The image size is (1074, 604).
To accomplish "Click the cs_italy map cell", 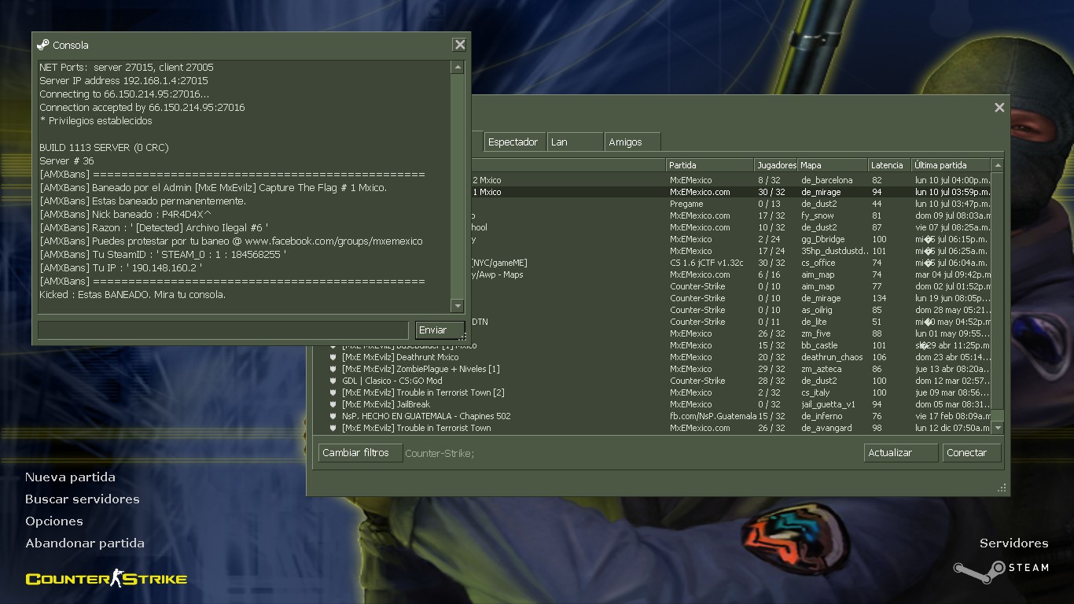I will 815,392.
